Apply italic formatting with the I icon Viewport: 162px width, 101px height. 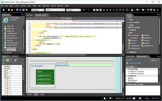click(x=97, y=10)
